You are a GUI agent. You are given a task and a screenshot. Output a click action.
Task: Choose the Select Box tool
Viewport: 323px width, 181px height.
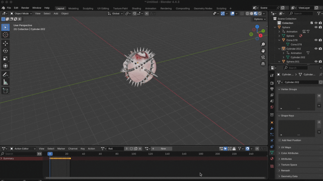coord(5,27)
